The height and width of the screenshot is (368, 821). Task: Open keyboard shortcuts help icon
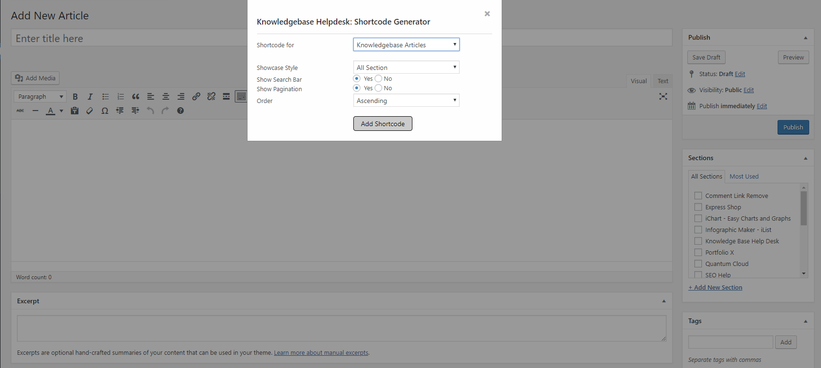[180, 111]
